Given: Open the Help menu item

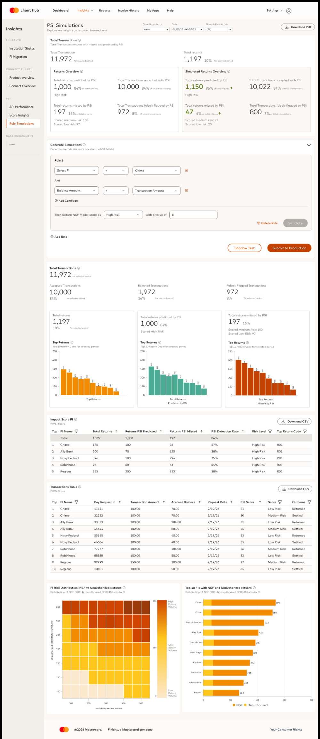Looking at the screenshot, I should click(170, 11).
